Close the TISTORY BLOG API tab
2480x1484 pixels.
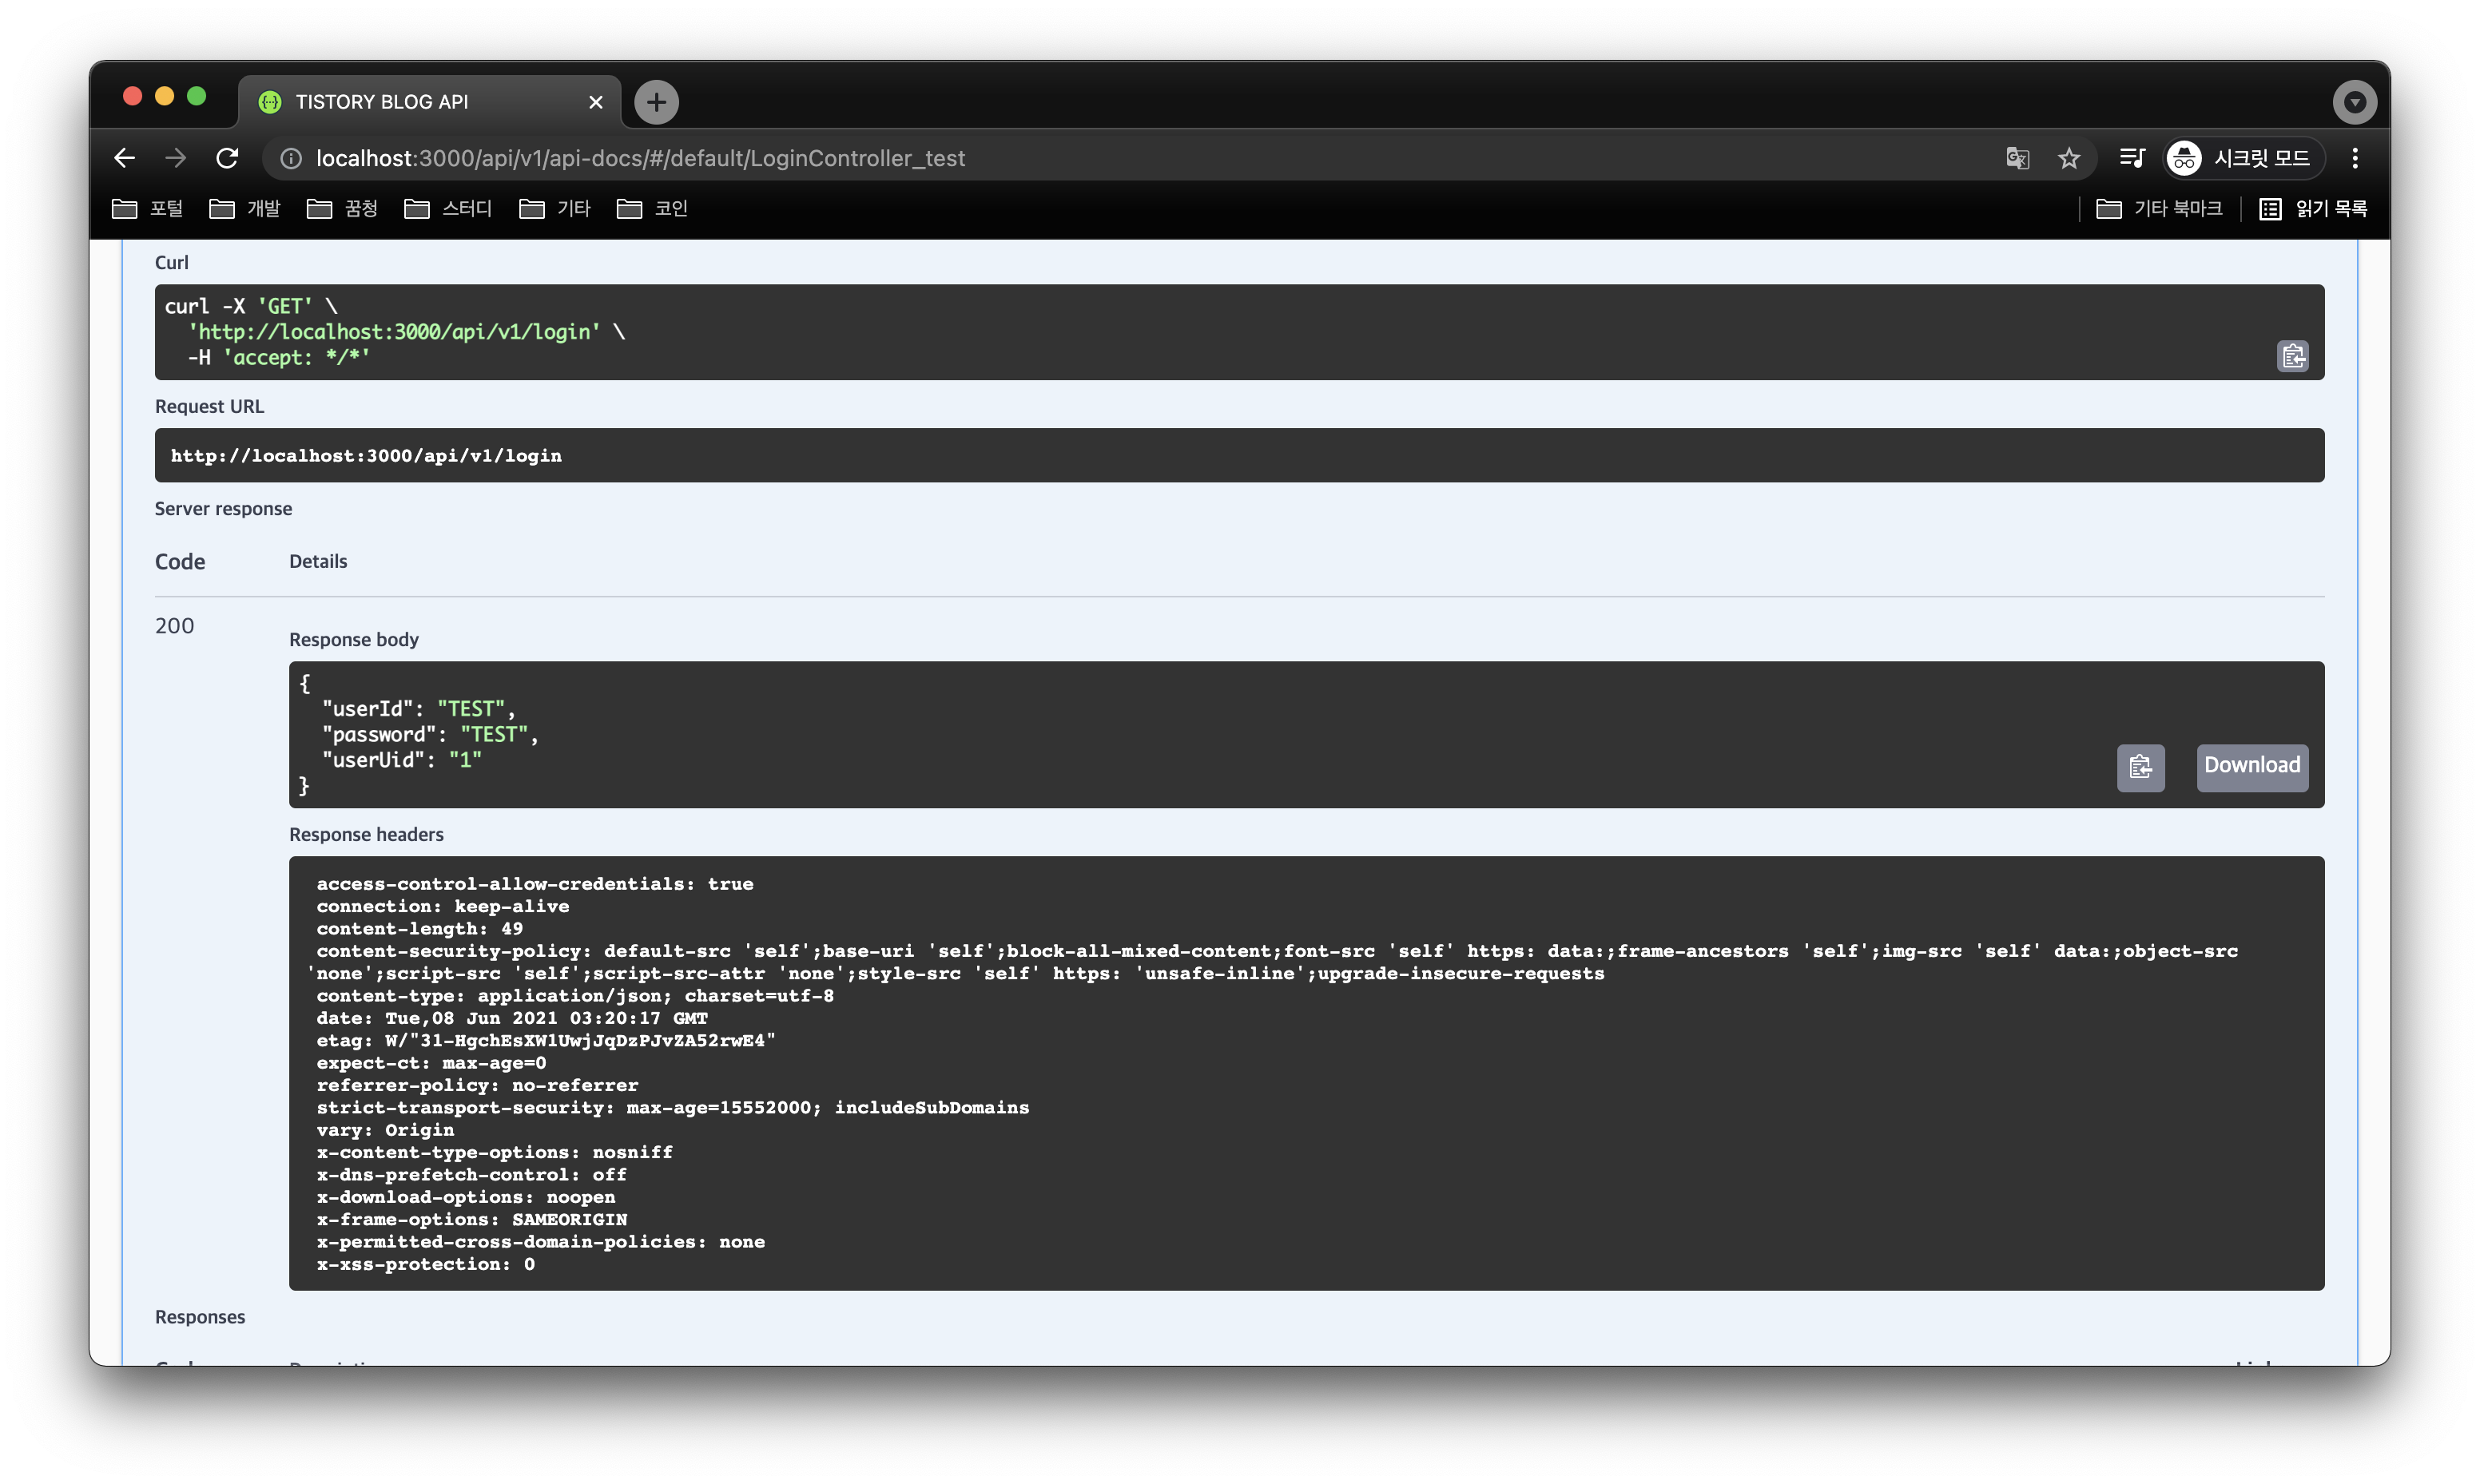click(596, 102)
